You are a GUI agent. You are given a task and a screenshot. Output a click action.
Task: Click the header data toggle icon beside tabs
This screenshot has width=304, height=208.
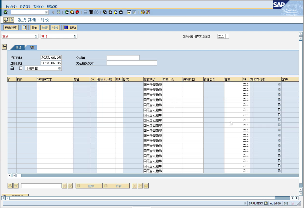[4, 47]
